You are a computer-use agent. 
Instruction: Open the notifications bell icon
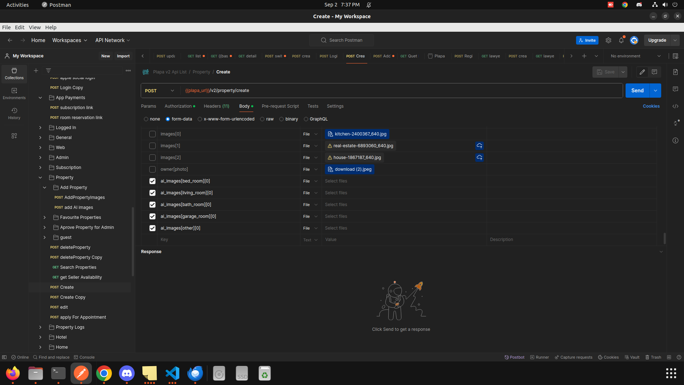[x=621, y=40]
